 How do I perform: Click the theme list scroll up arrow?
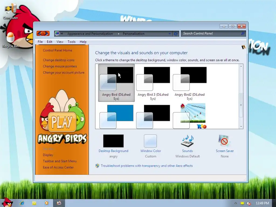pos(241,66)
